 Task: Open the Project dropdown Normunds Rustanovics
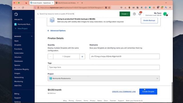click(104, 78)
